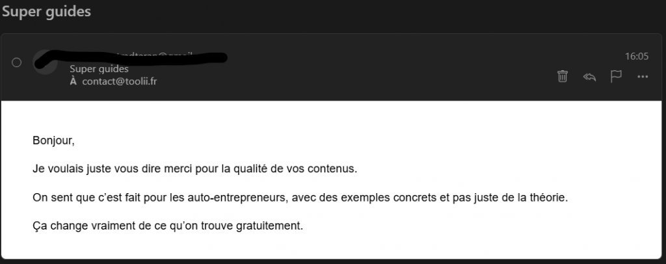Image resolution: width=666 pixels, height=264 pixels.
Task: Delete this email with the trash icon
Action: (563, 77)
